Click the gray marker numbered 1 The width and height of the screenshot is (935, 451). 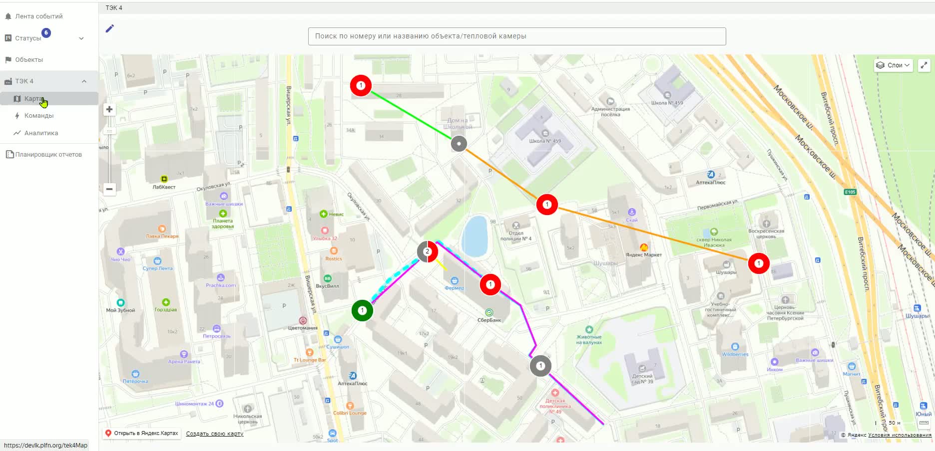tap(540, 366)
